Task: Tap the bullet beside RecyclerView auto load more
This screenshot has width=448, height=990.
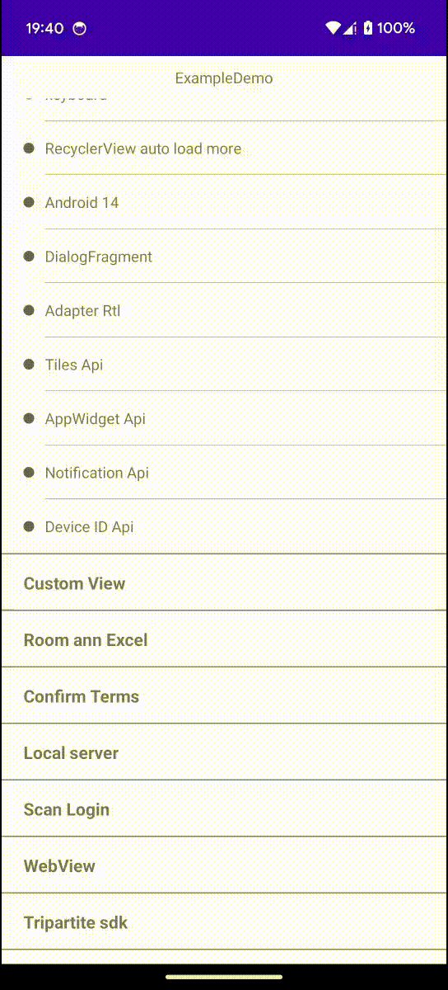Action: tap(29, 148)
